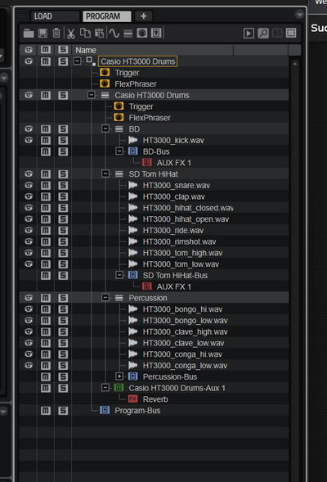327x482 pixels.
Task: Mute the HT3000_snare.wav zone
Action: pos(46,186)
